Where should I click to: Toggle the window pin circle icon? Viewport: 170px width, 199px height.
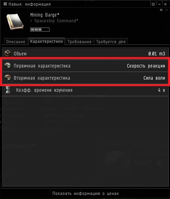point(153,4)
